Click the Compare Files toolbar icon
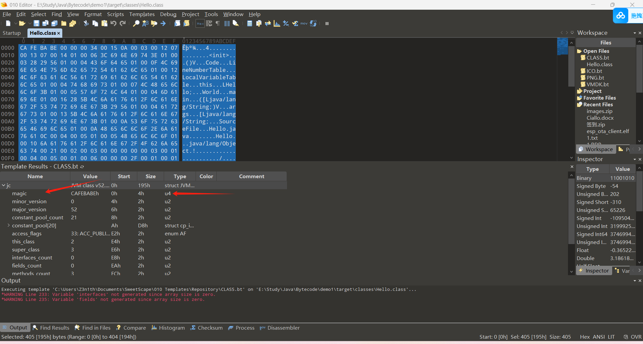643x344 pixels. coord(268,23)
